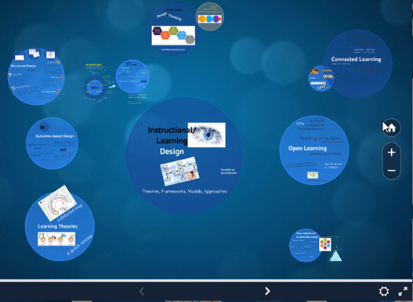Open the Open Learning circle

point(314,150)
